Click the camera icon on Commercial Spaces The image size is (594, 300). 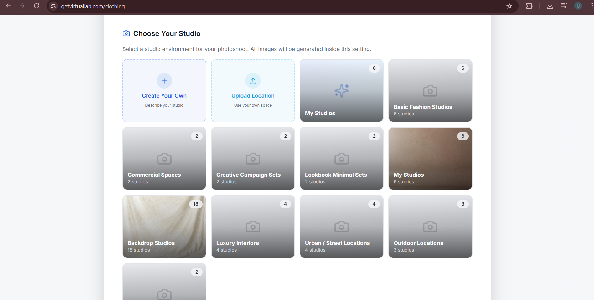tap(164, 159)
